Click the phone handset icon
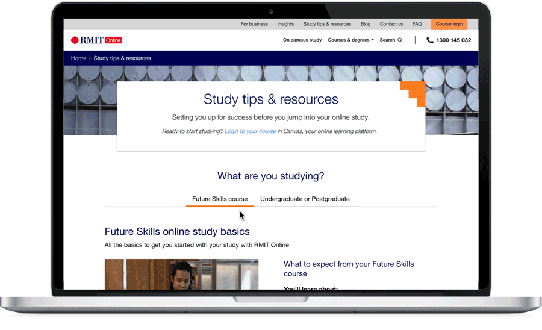 tap(429, 40)
